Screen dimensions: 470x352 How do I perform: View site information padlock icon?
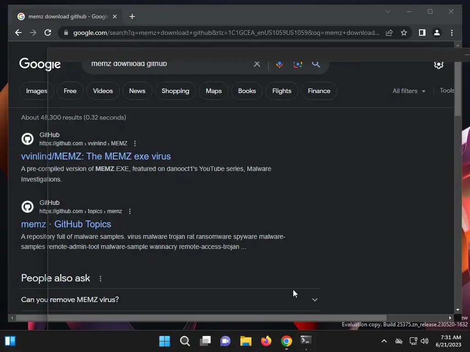pos(66,33)
